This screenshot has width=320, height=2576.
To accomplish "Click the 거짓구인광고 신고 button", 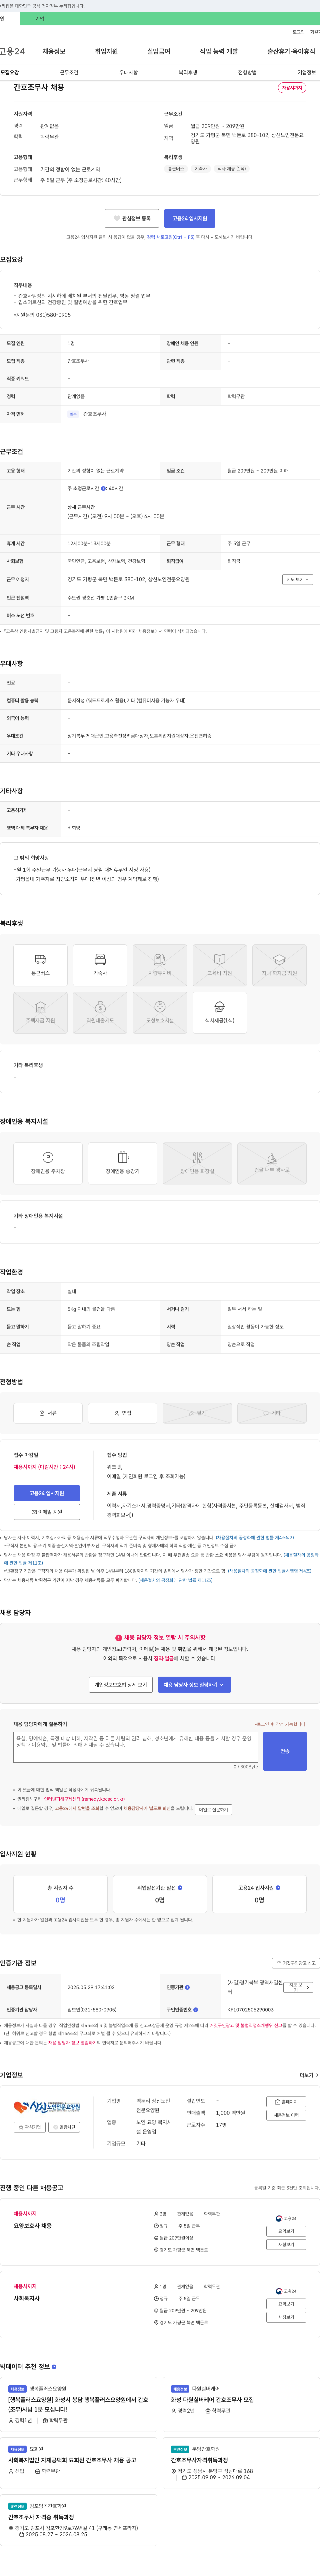I will tap(296, 1963).
